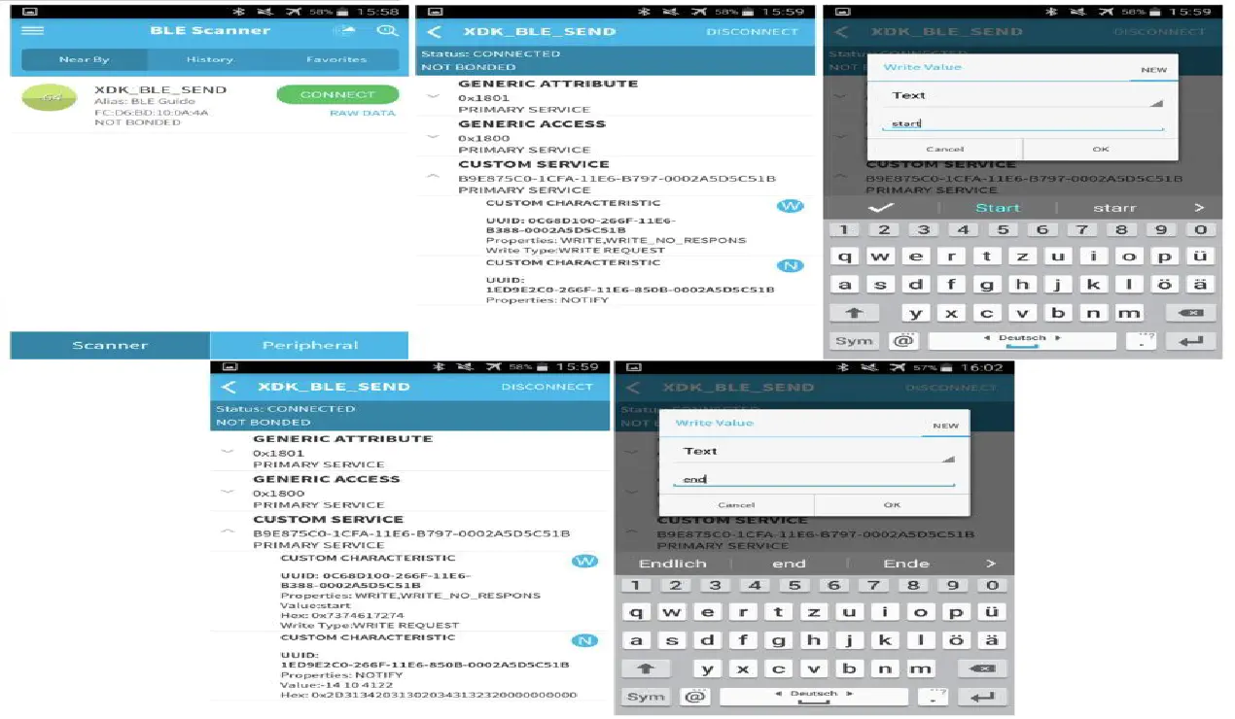The image size is (1235, 719).
Task: Tap the Deutsch spacebar on 'end' dialog keyboard
Action: pyautogui.click(x=813, y=697)
